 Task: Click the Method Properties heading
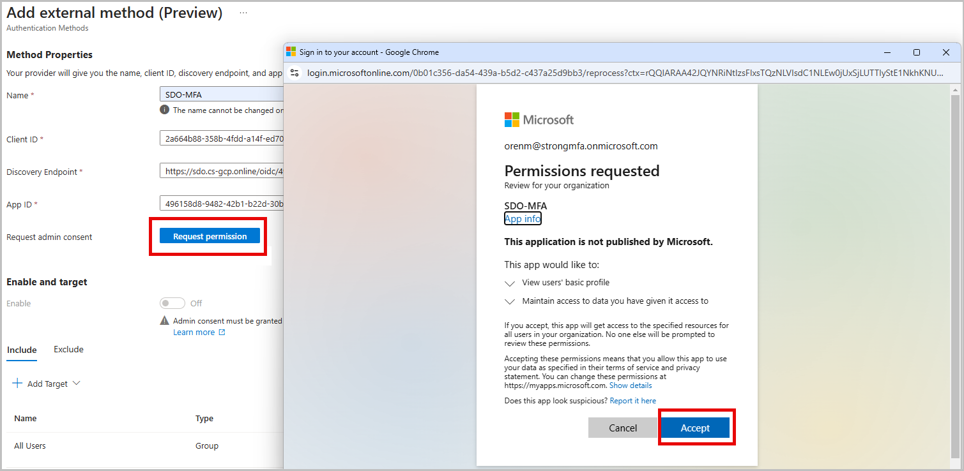pyautogui.click(x=49, y=55)
